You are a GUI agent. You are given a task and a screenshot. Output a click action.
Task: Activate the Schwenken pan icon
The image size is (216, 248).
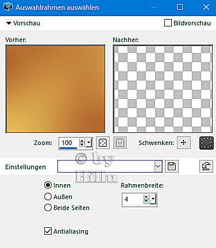click(x=184, y=143)
